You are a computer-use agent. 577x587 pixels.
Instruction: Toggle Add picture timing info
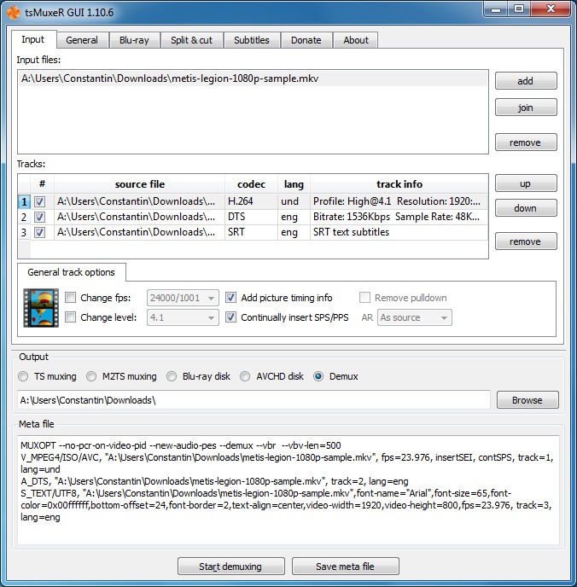coord(230,298)
